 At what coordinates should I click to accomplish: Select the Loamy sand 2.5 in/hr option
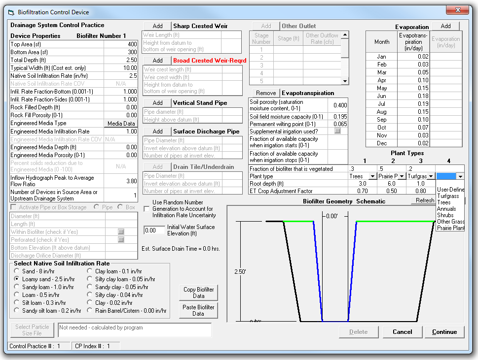coord(17,279)
